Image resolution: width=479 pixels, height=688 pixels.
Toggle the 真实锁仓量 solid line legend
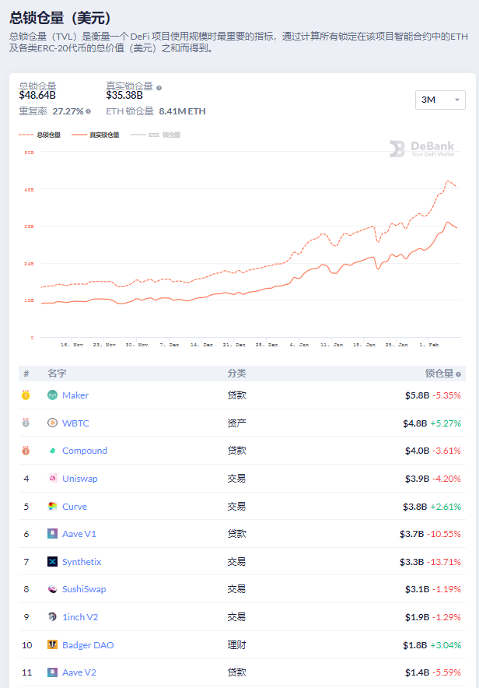coord(95,135)
